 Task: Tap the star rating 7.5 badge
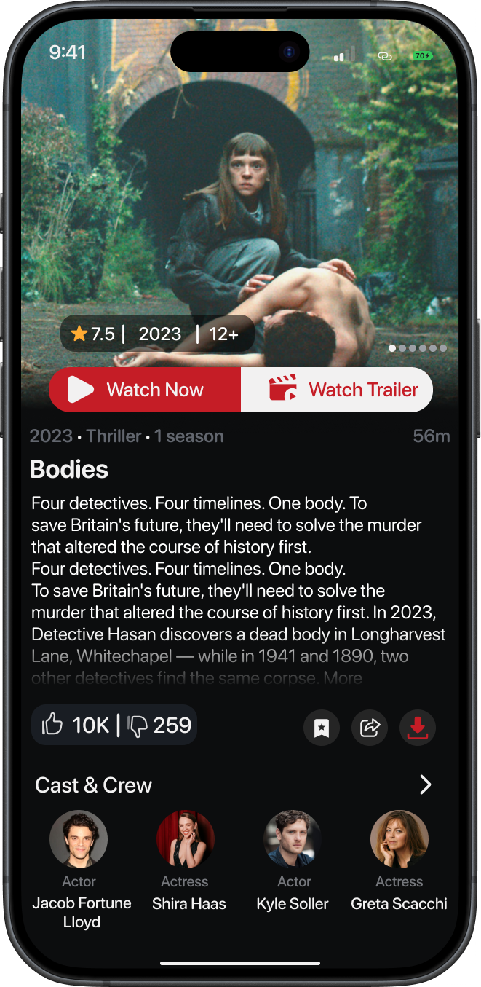click(93, 334)
